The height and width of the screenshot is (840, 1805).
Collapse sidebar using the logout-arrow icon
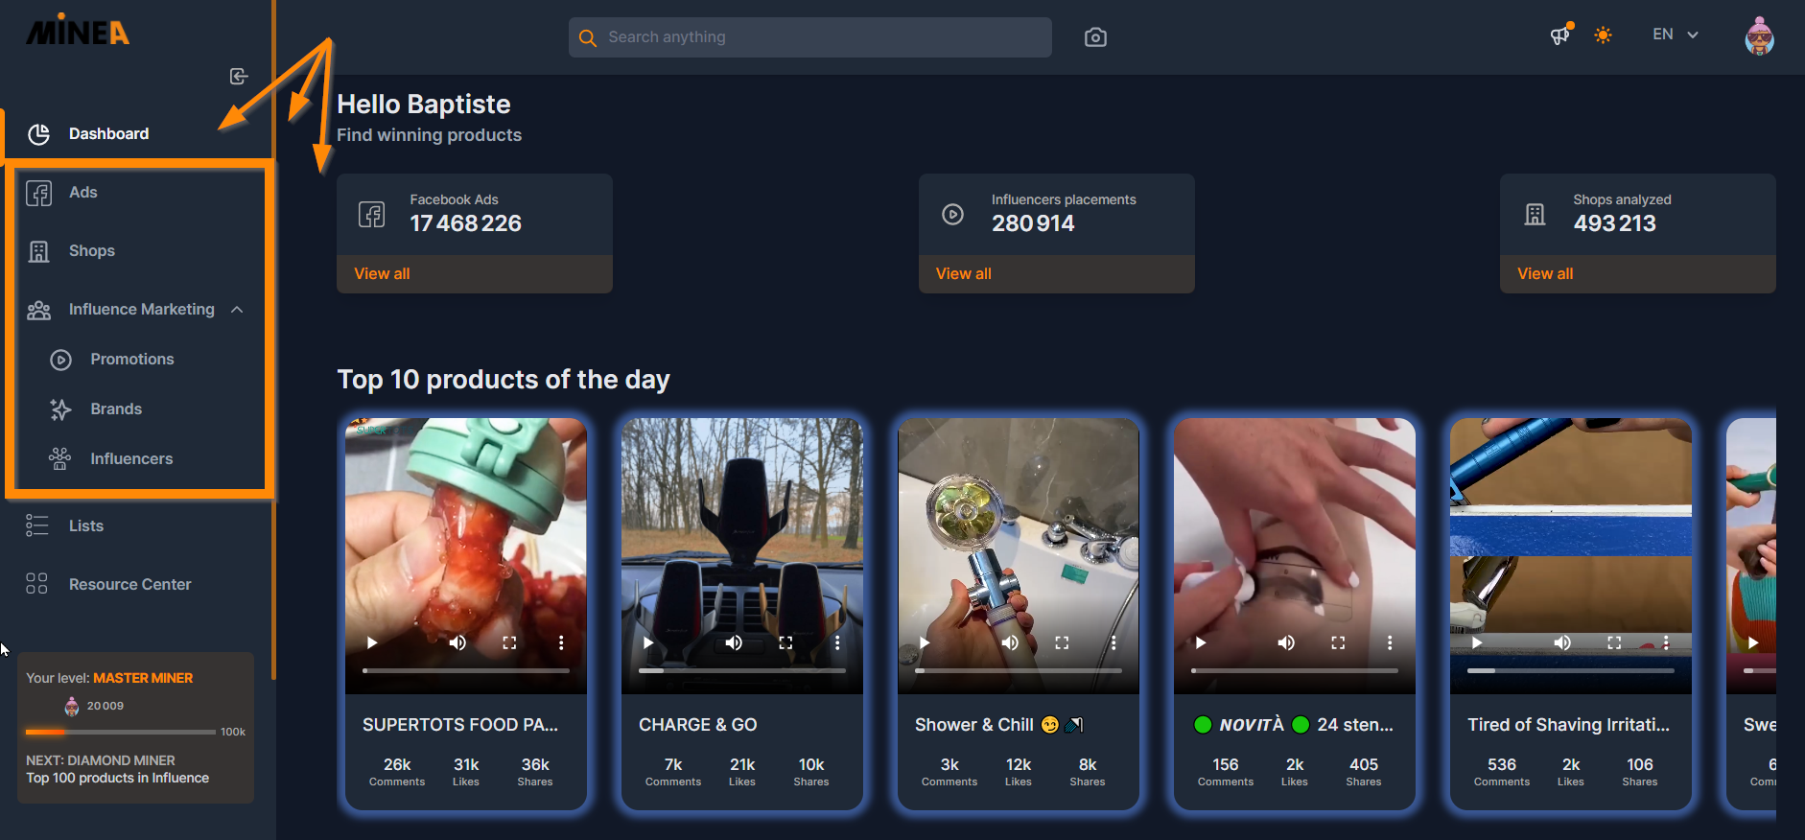point(239,77)
